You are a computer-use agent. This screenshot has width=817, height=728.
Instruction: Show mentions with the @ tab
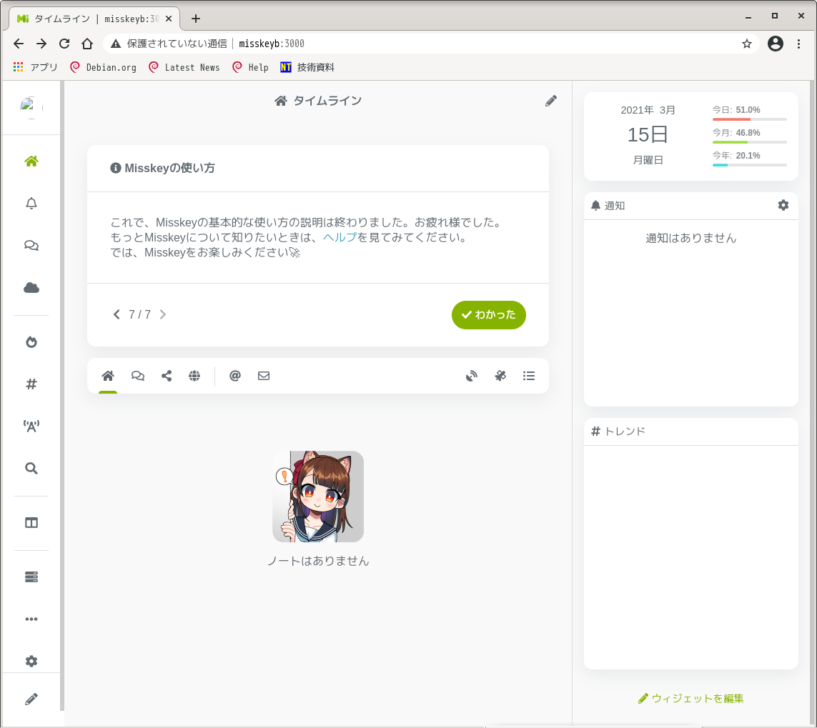[235, 376]
